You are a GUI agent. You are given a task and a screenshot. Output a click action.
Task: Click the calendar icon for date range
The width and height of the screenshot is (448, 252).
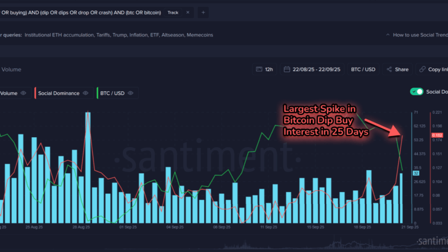tap(288, 69)
